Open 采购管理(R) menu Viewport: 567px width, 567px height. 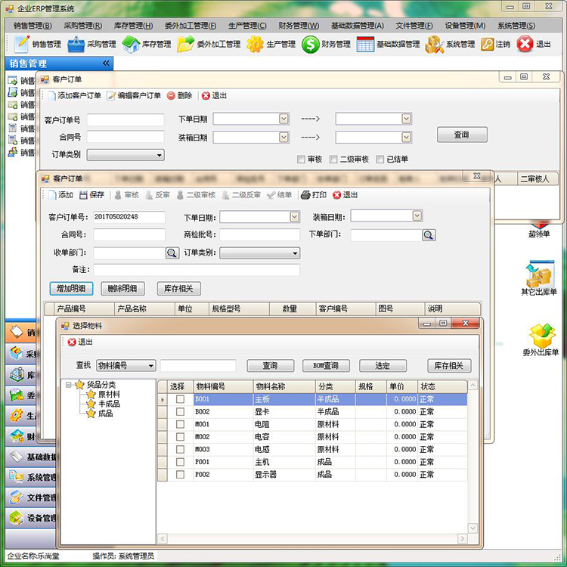83,25
